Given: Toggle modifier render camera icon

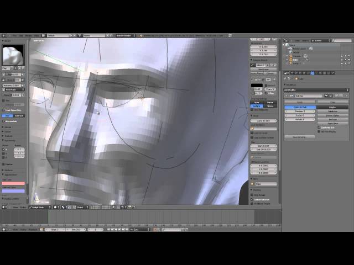Looking at the screenshot, I should pyautogui.click(x=326, y=96).
